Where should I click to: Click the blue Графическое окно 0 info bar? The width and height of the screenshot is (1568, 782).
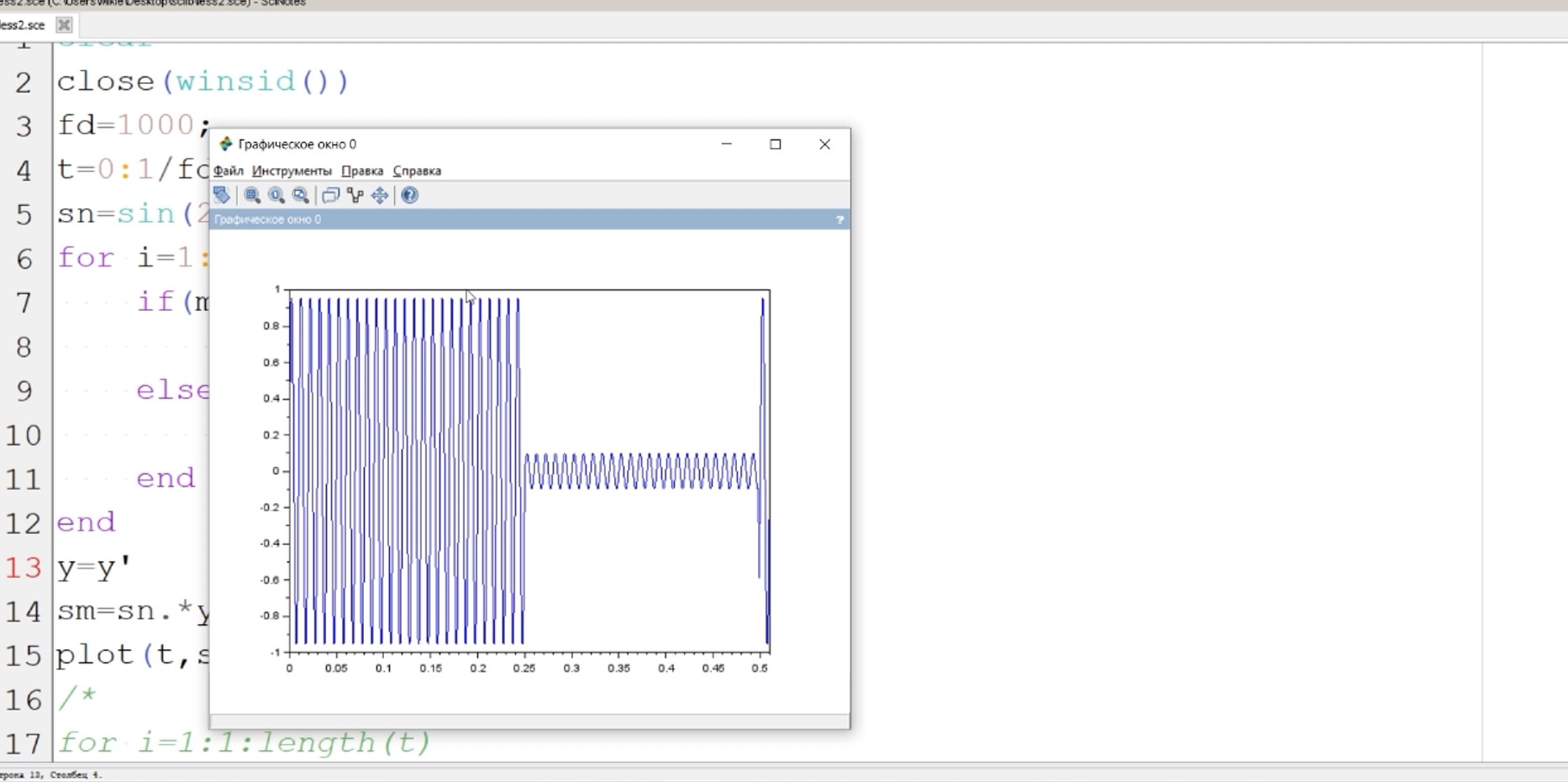point(529,220)
